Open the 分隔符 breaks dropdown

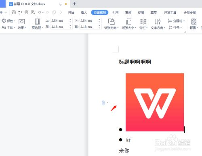pyautogui.click(x=177, y=21)
